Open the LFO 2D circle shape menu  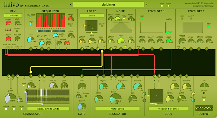[x=92, y=16]
